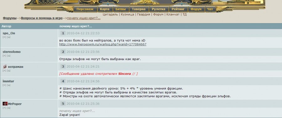Open the Персонаж menu tab
Screen dimensions: 282x118
point(85,9)
